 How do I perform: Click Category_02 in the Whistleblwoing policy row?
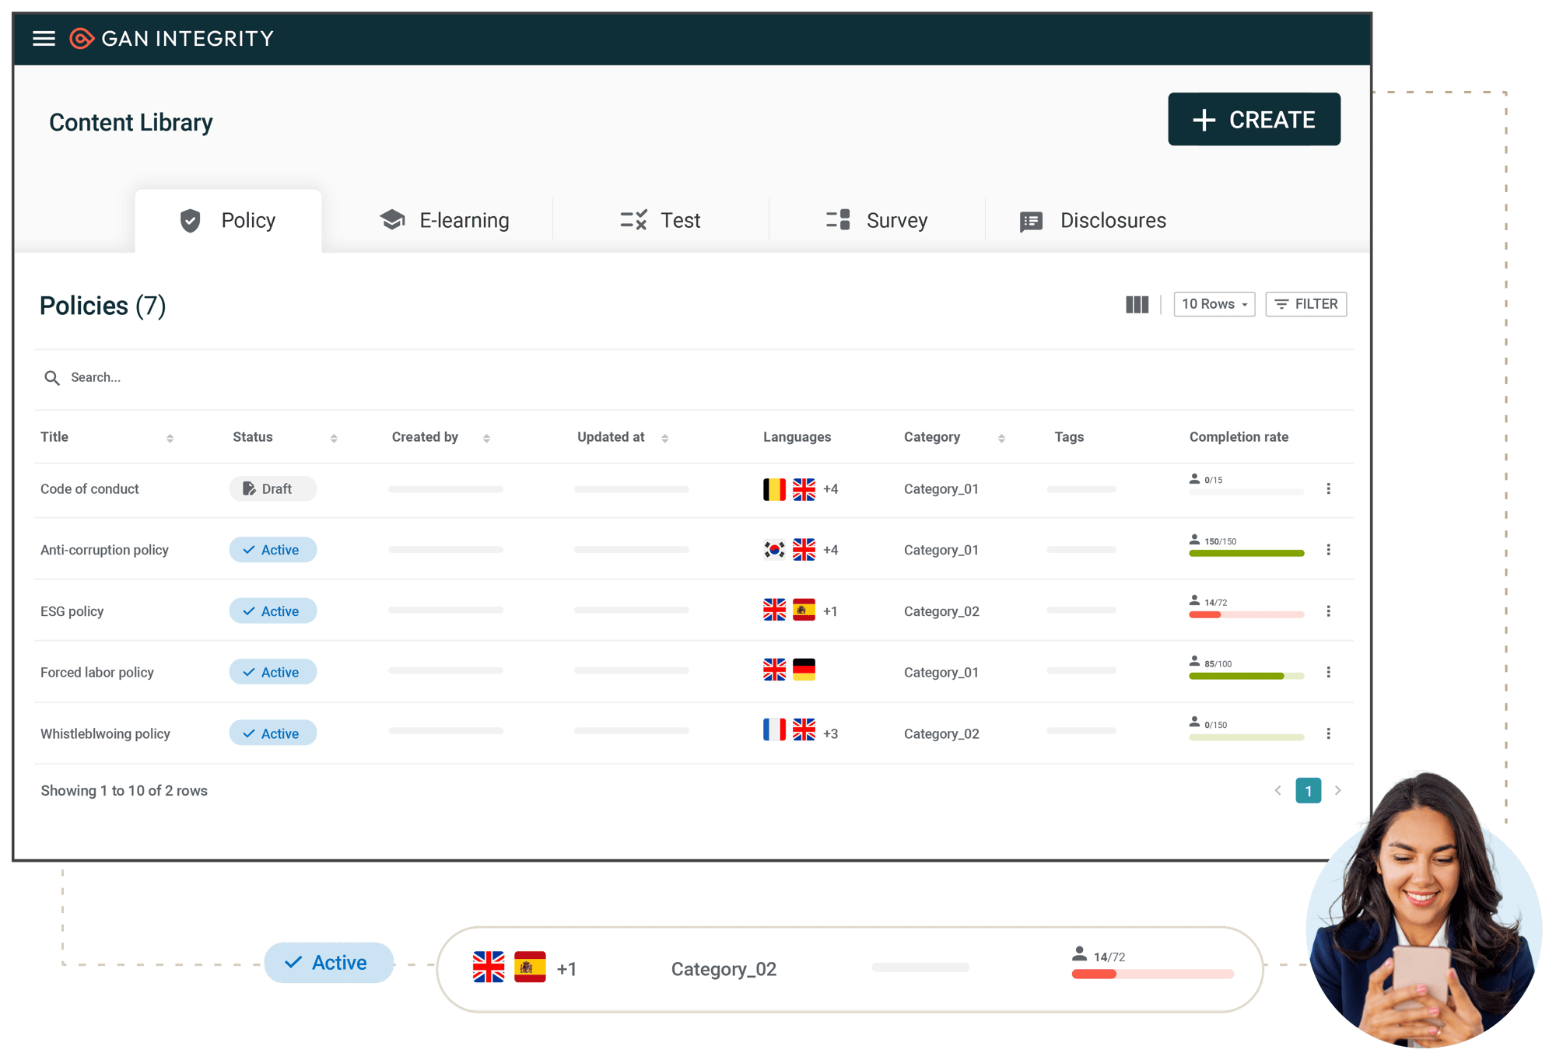tap(941, 733)
